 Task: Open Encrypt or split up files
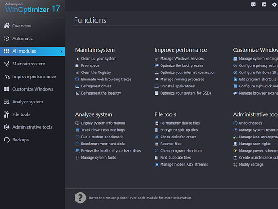(179, 130)
